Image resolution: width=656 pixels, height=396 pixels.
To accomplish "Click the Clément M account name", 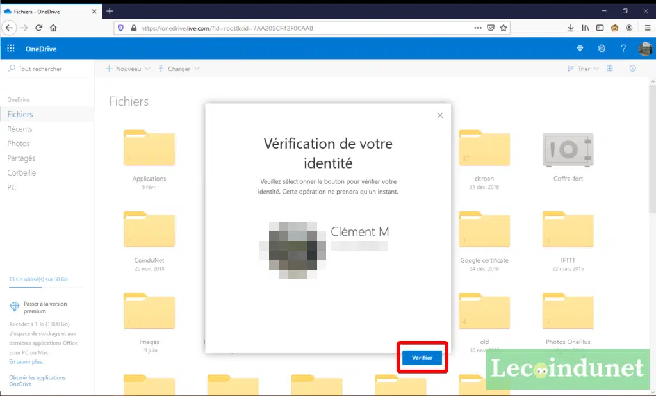I will point(360,231).
